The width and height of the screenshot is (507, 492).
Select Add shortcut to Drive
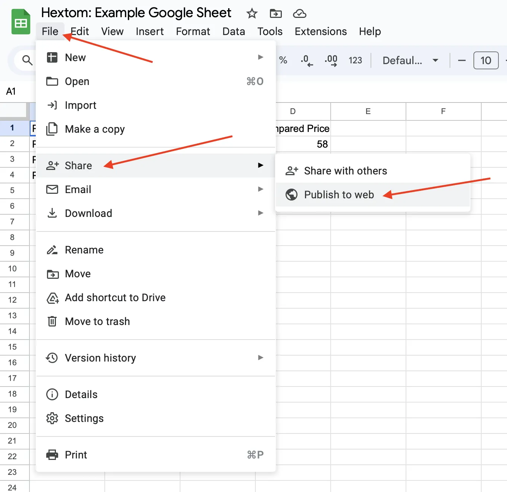click(x=156, y=297)
